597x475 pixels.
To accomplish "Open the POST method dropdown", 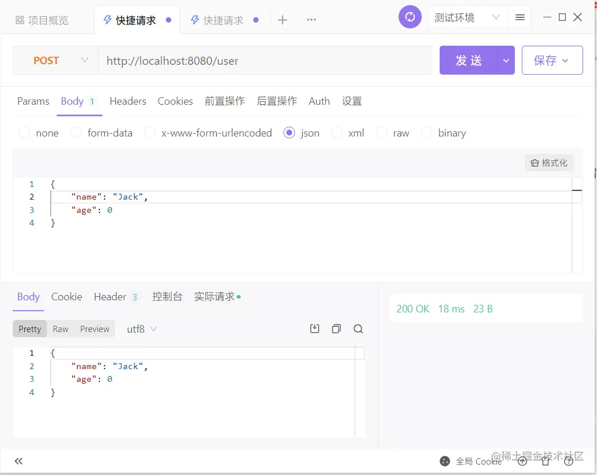I will click(x=56, y=60).
